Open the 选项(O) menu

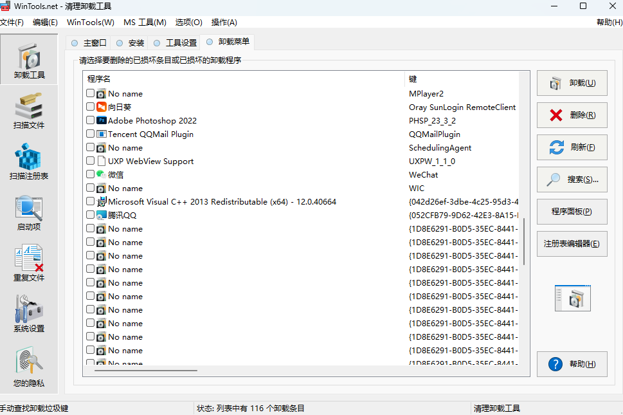pos(189,23)
